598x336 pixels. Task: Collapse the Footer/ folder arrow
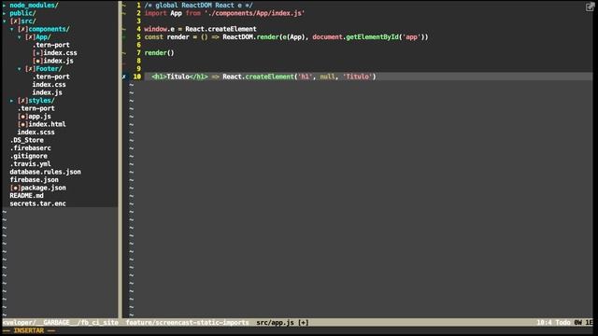[20, 69]
